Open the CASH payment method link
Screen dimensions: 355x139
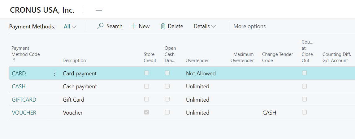[x=19, y=86]
